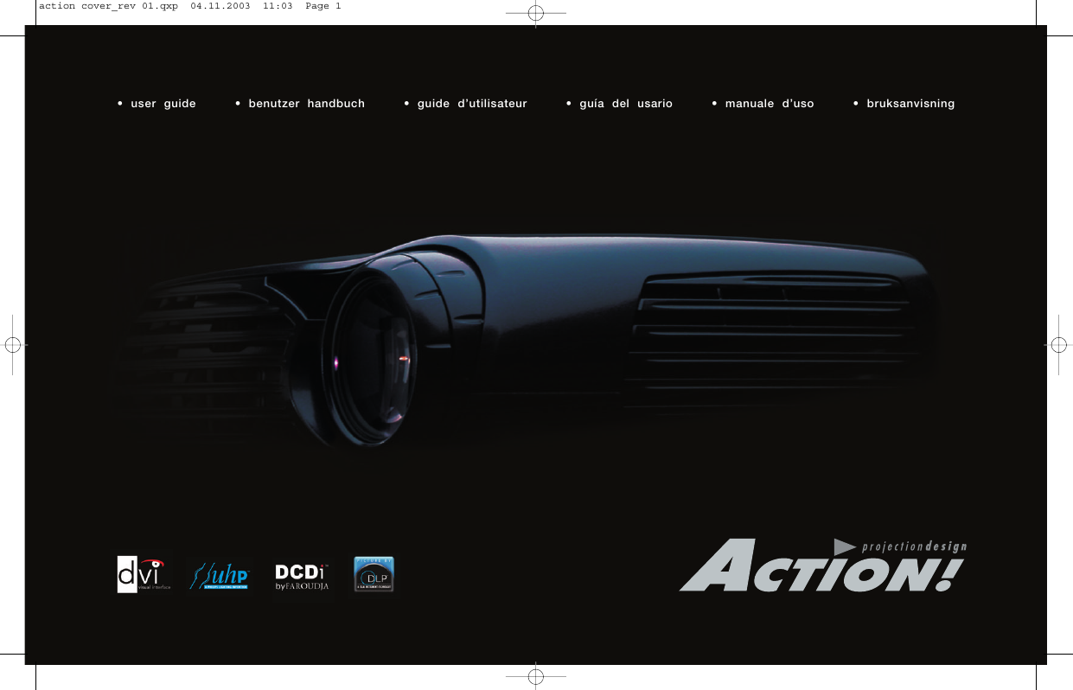Click the 'guía del usario' text
The width and height of the screenshot is (1073, 690).
626,104
